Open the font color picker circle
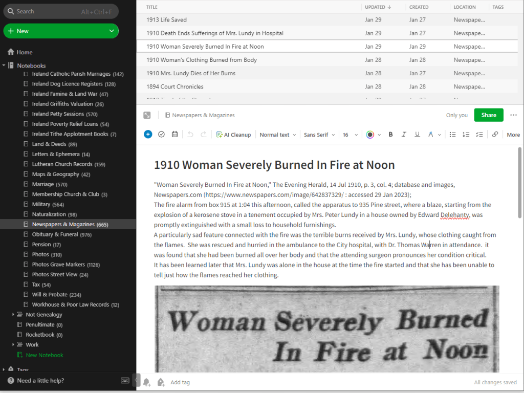The width and height of the screenshot is (524, 393). pyautogui.click(x=370, y=135)
